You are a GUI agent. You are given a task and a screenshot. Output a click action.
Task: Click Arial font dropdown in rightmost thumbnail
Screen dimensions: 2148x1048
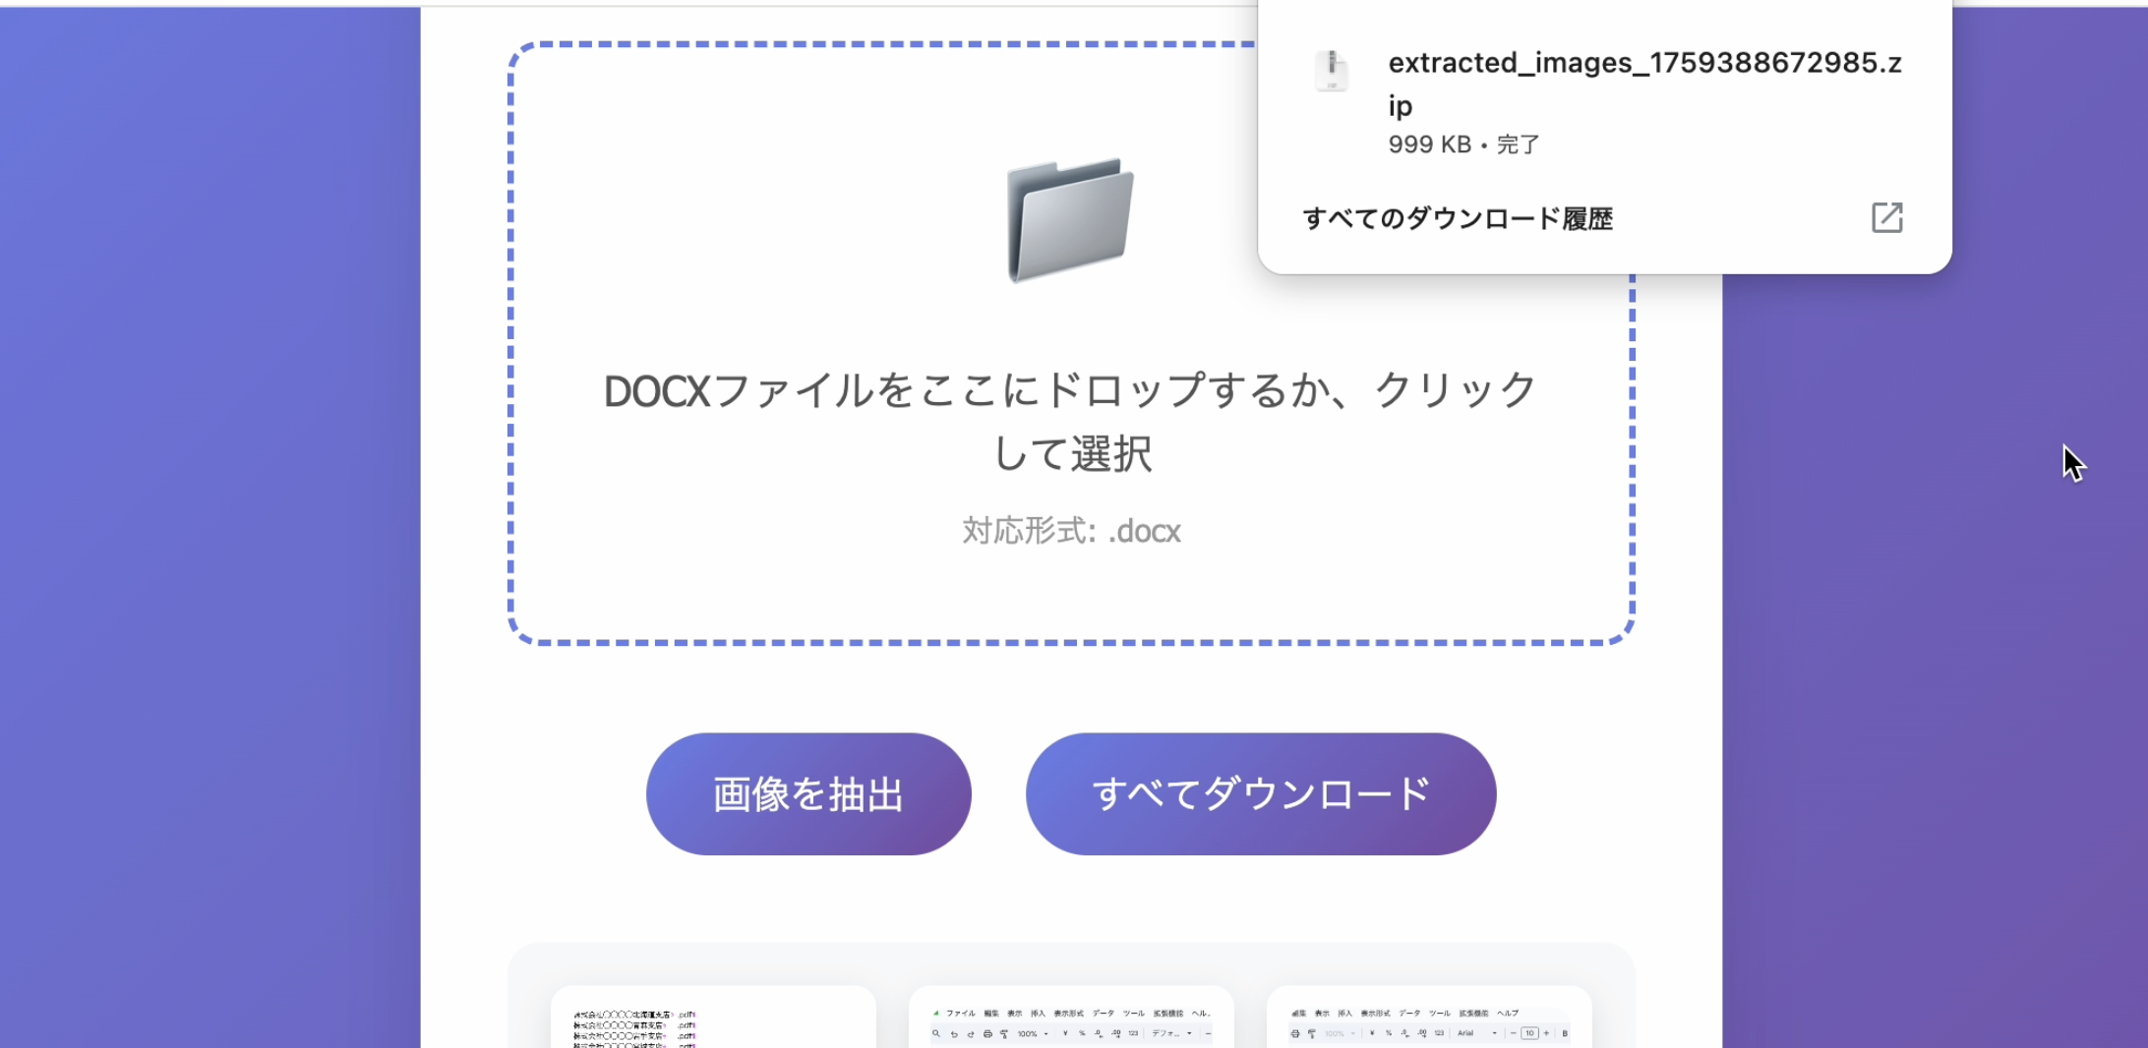click(x=1477, y=1033)
